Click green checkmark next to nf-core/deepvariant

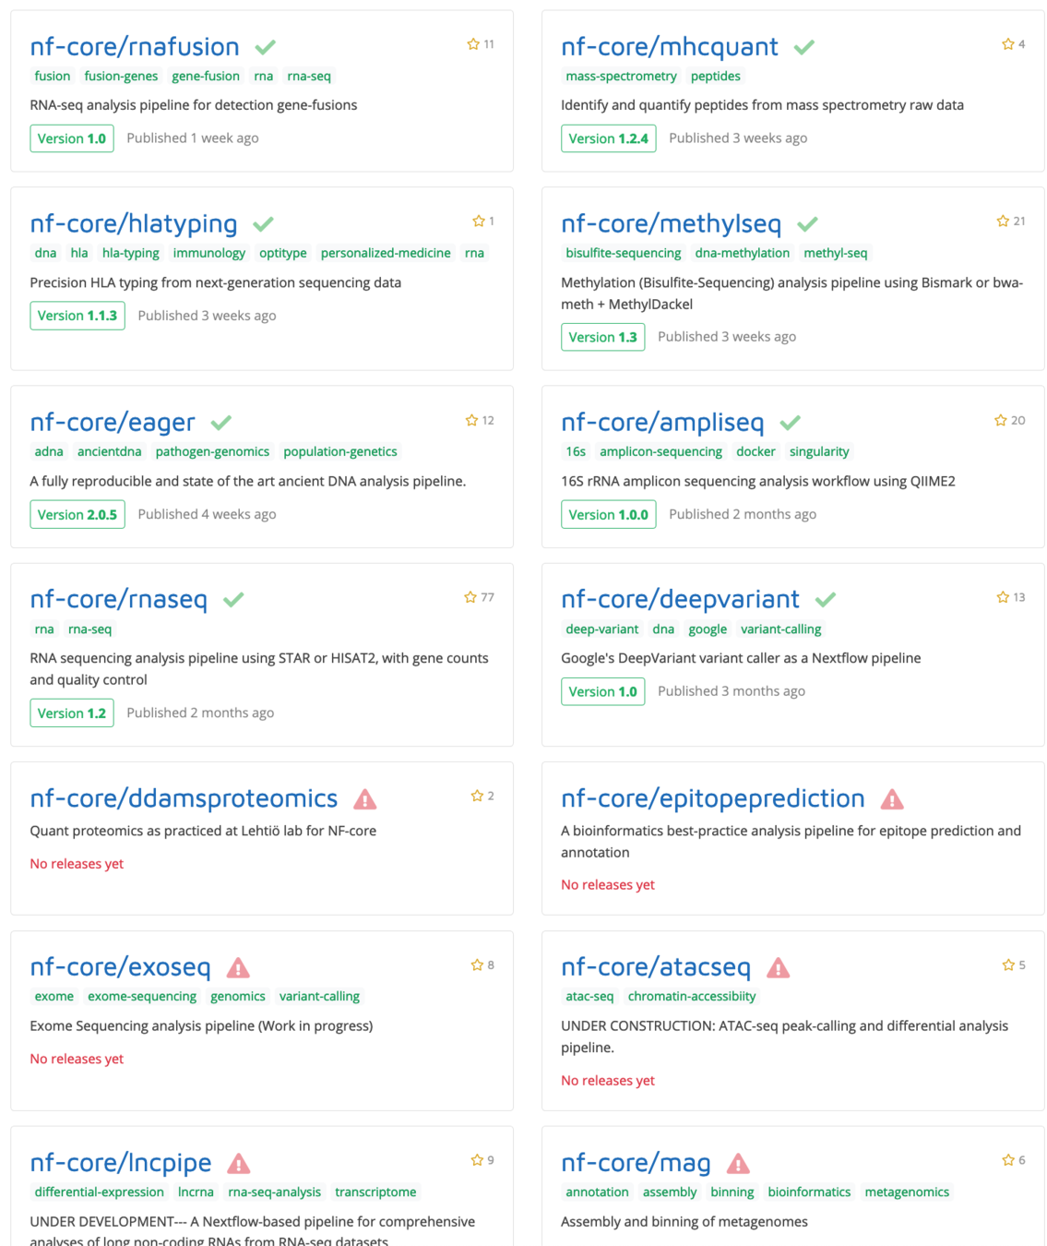(826, 600)
